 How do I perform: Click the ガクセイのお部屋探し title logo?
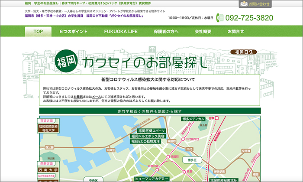145,62
